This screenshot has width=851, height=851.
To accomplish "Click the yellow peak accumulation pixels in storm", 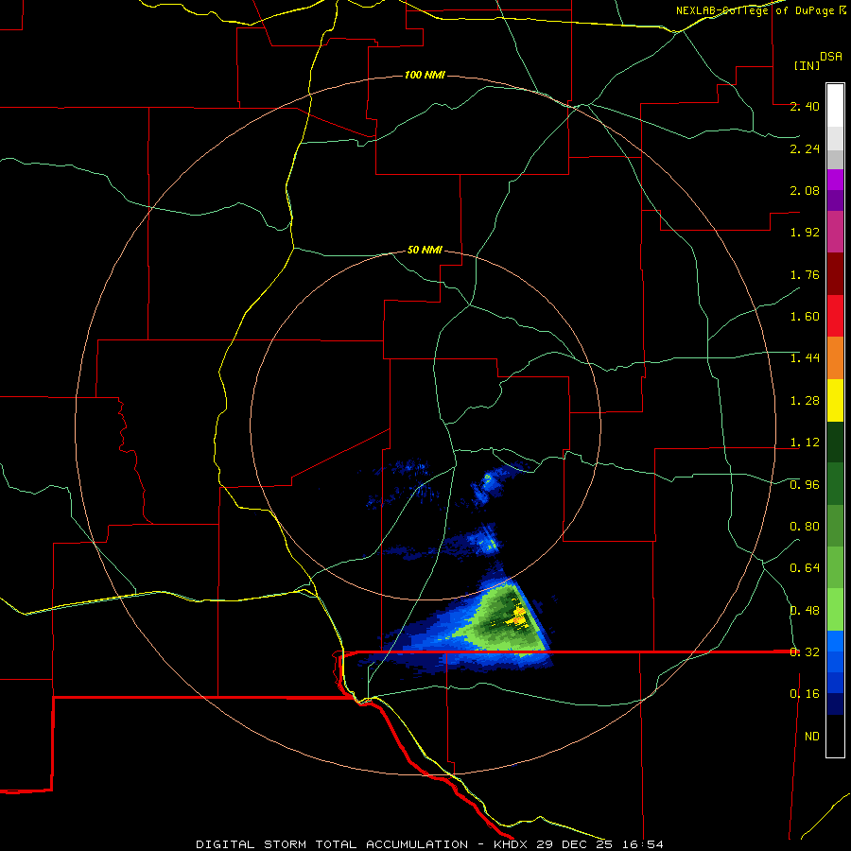I will (x=518, y=617).
